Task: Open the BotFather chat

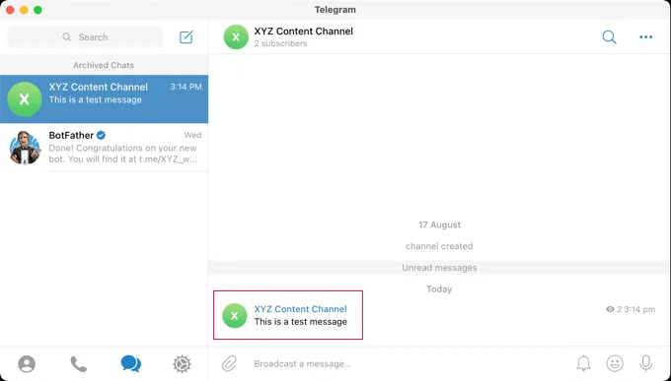Action: pyautogui.click(x=104, y=148)
